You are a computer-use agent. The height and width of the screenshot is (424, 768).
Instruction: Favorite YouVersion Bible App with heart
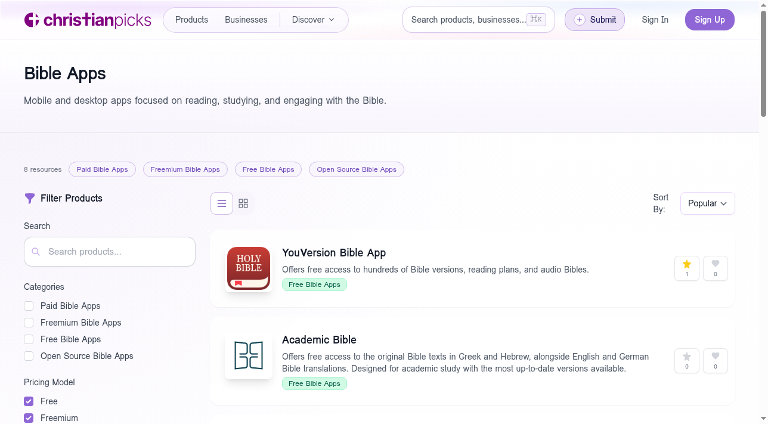716,268
